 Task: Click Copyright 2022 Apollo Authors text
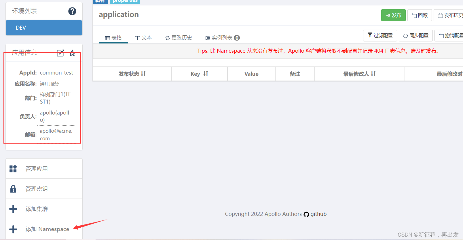(x=263, y=214)
